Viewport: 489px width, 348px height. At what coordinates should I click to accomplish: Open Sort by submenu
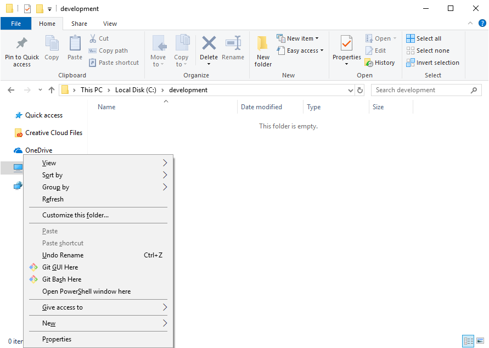tap(98, 175)
